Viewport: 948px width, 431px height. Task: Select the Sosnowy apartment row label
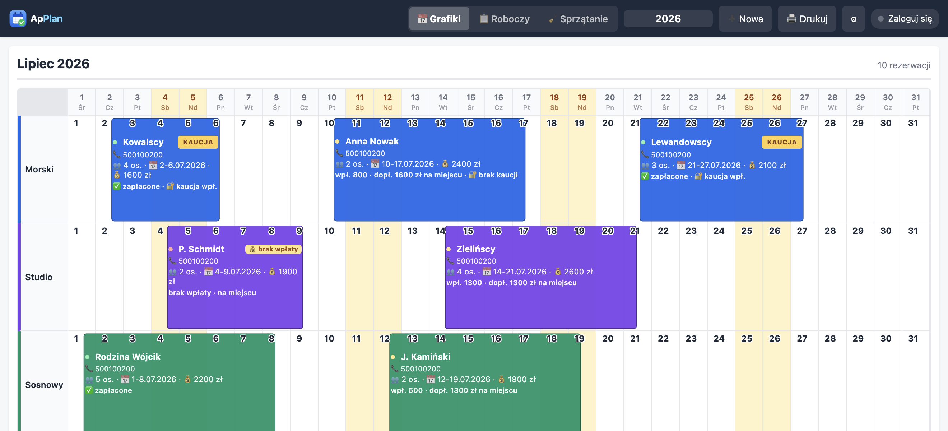click(44, 385)
